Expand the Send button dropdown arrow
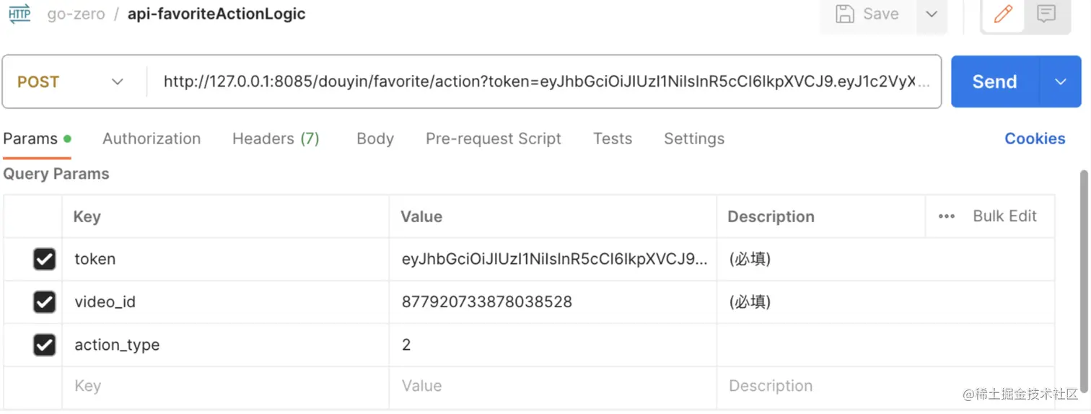The height and width of the screenshot is (414, 1091). pos(1061,82)
